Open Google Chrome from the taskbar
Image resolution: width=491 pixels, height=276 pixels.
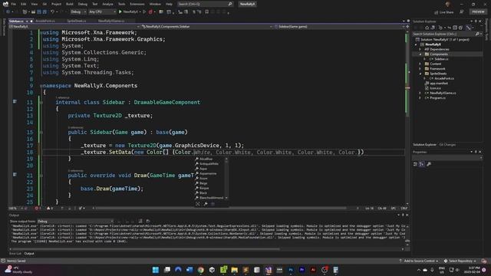pos(201,270)
